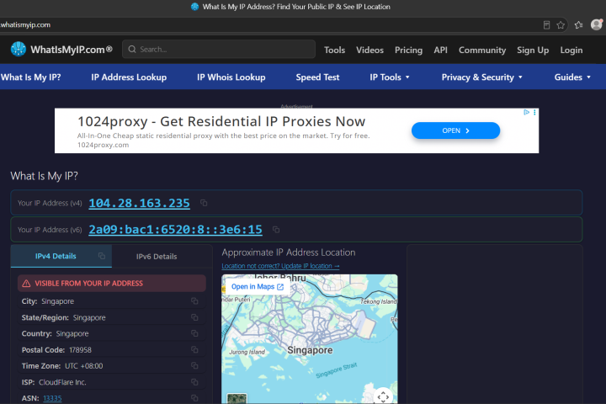Copy the IPv4 address 104.28.163.235
Viewport: 606px width, 404px height.
(x=204, y=203)
